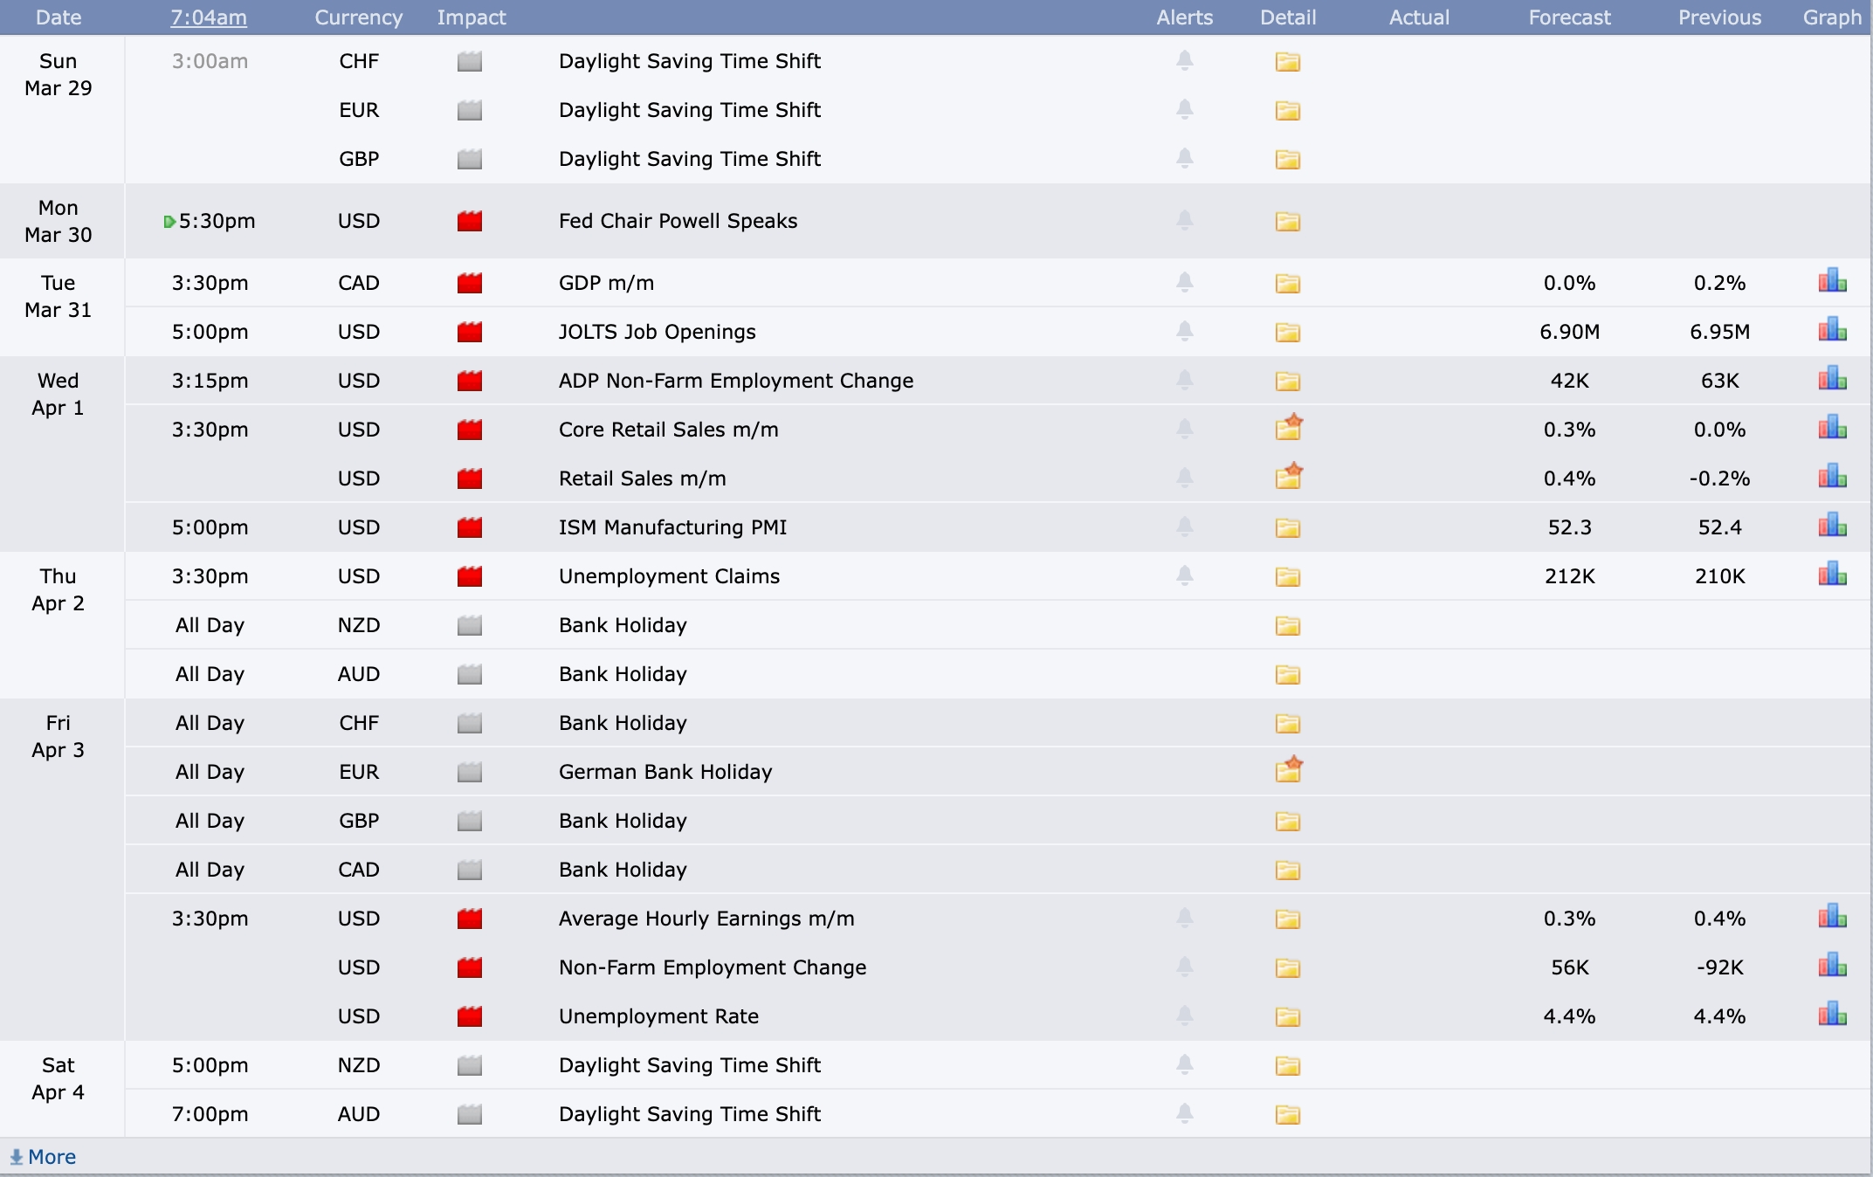The image size is (1873, 1177).
Task: Click the 7:04am time link
Action: click(x=209, y=17)
